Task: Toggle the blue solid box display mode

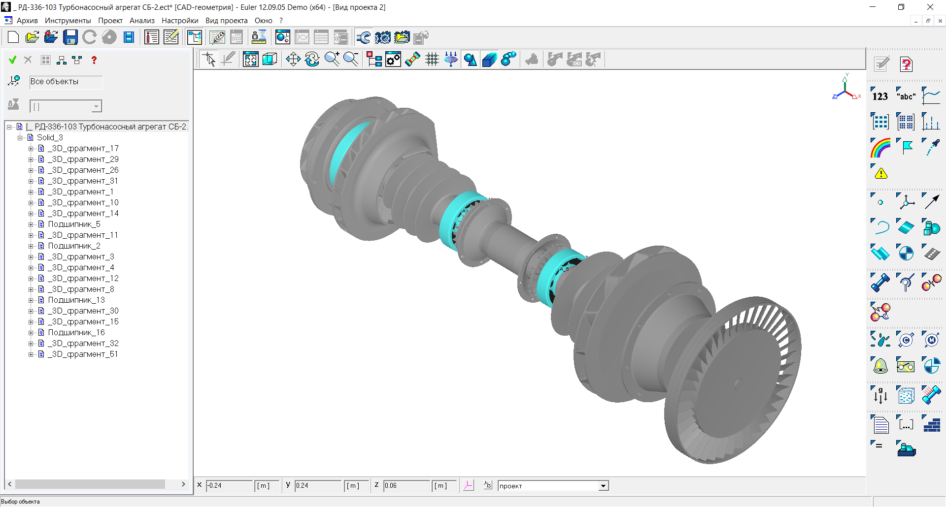Action: (x=489, y=60)
